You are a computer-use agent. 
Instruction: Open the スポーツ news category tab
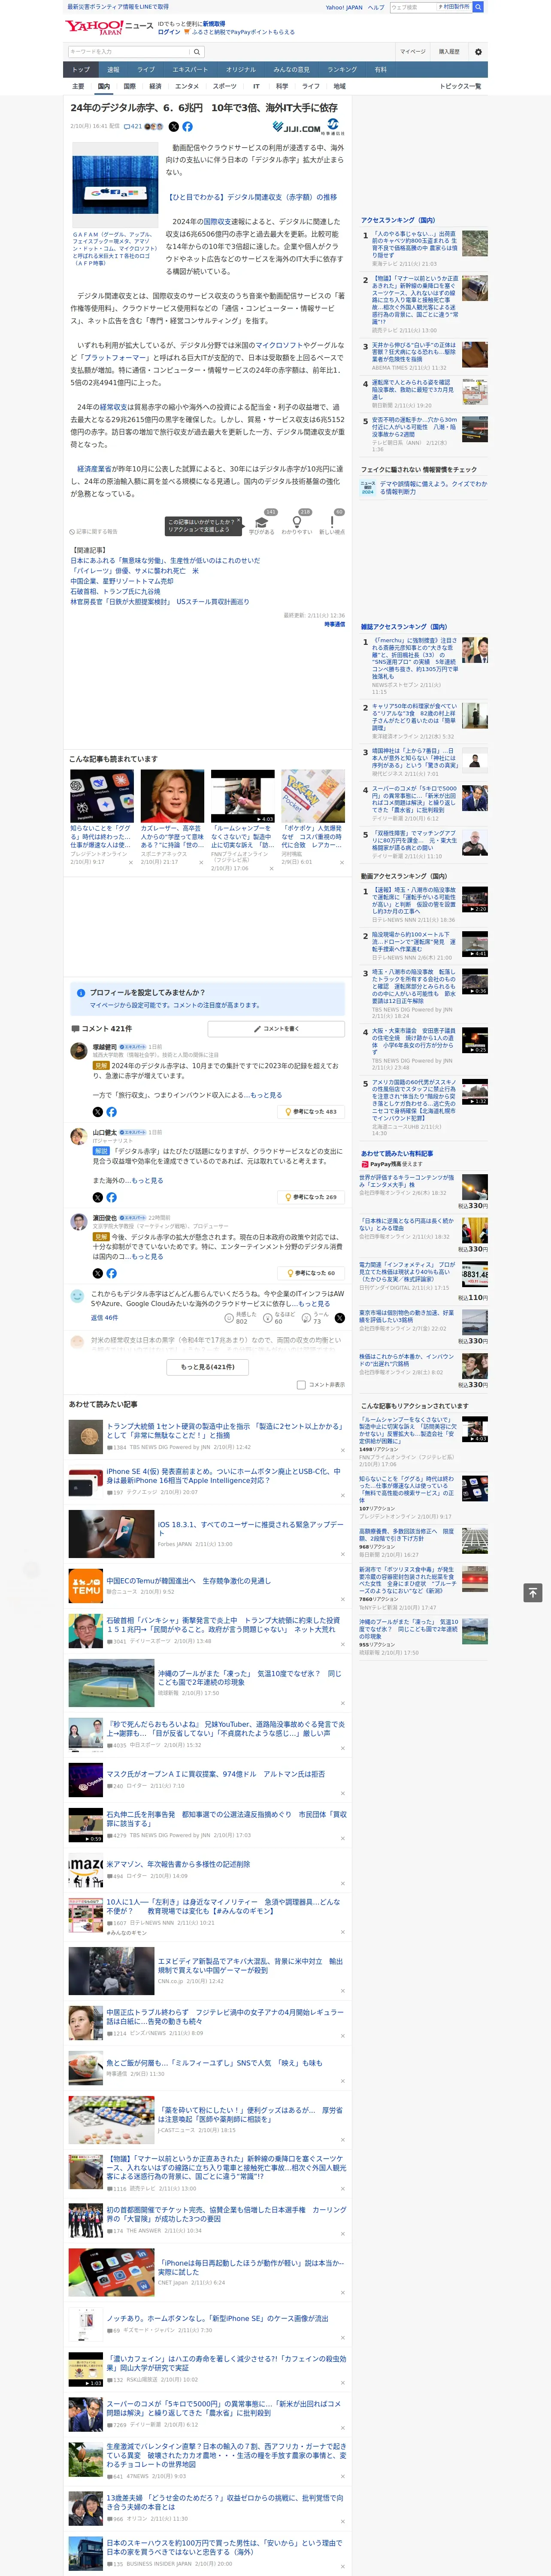225,86
